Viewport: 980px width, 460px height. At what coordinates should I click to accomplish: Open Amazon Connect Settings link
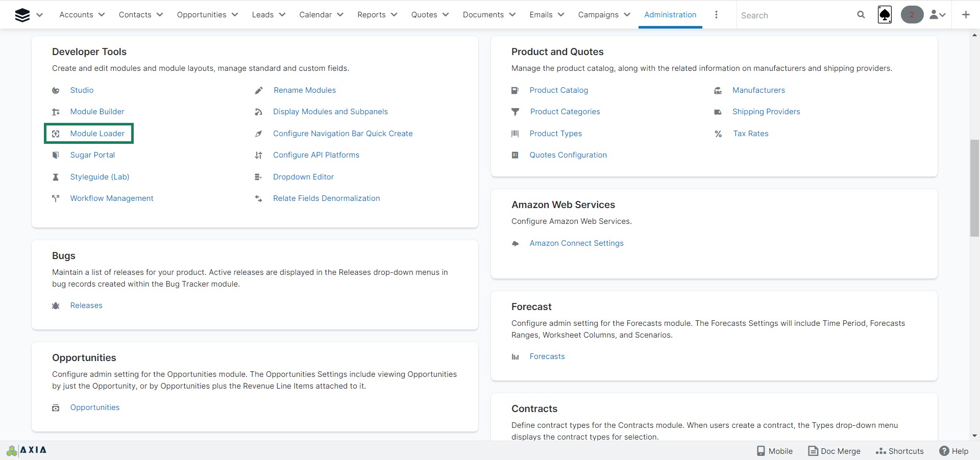pos(576,243)
